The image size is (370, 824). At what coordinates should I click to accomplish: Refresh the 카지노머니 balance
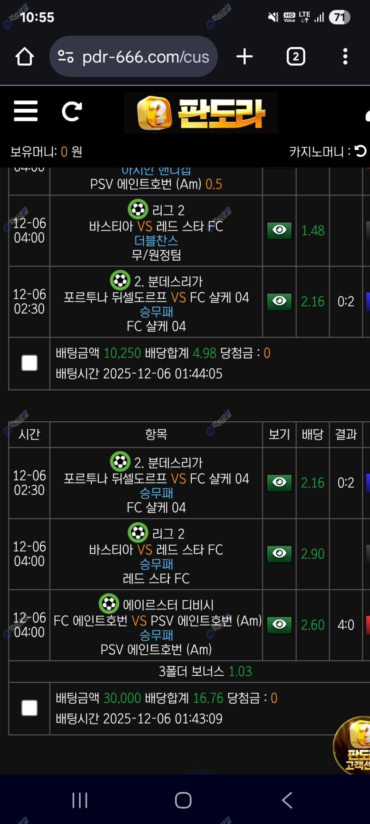pyautogui.click(x=361, y=151)
